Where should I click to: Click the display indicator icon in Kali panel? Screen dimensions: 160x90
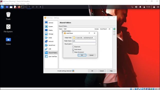pos(132,7)
